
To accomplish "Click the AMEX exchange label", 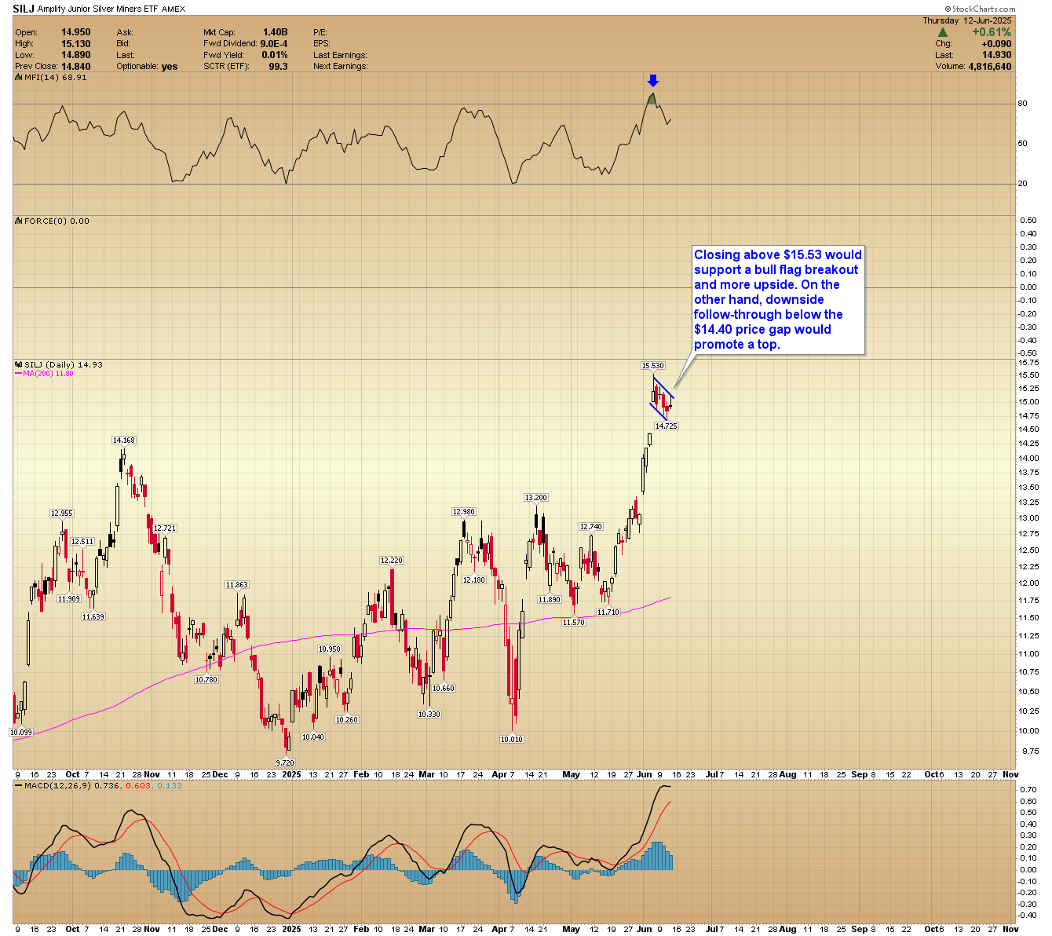I will point(174,9).
